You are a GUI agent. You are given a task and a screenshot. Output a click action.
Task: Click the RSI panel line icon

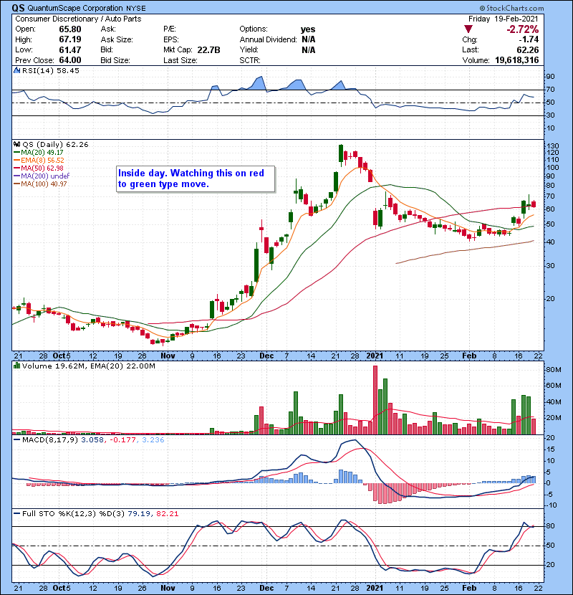point(16,70)
